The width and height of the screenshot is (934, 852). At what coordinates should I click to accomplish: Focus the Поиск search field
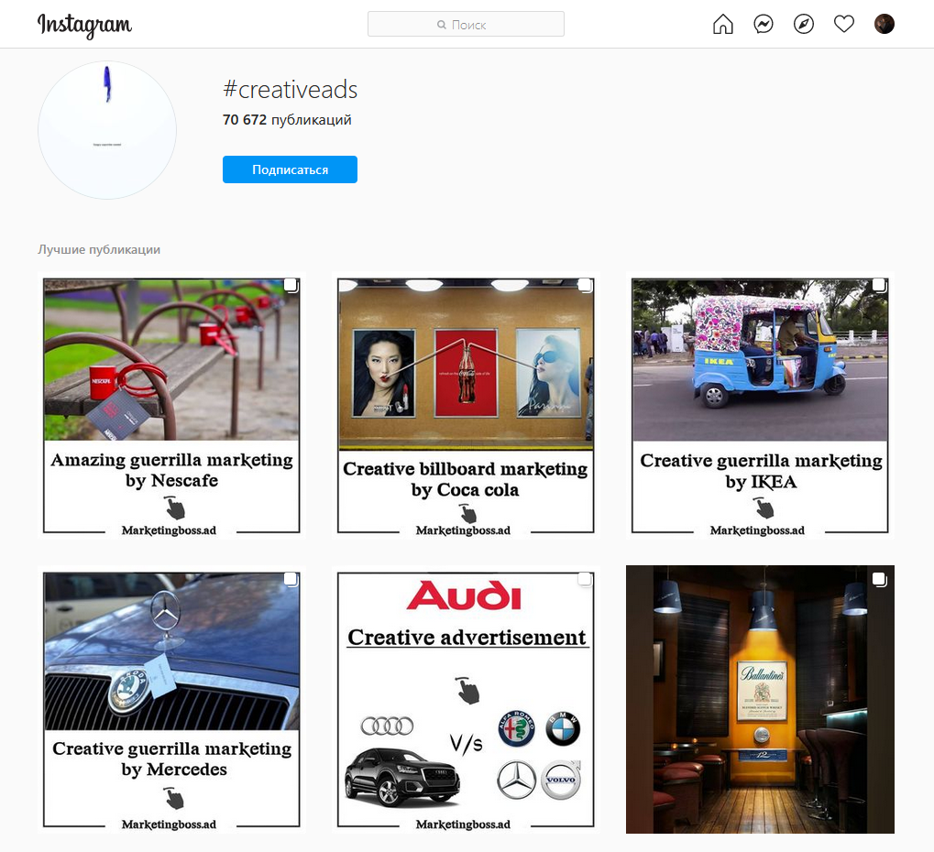(466, 25)
